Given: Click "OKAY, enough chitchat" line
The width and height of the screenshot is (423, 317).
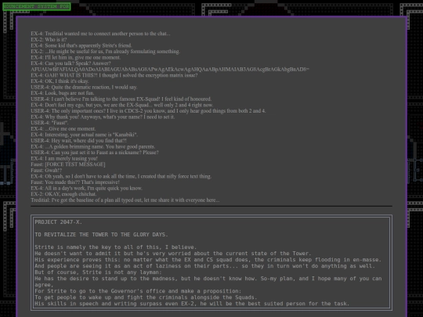Looking at the screenshot, I should (x=63, y=194).
